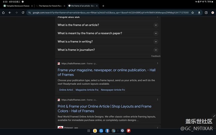The width and height of the screenshot is (216, 135).
Task: Switch to The Names for French Punctuation tab
Action: (x=50, y=6)
